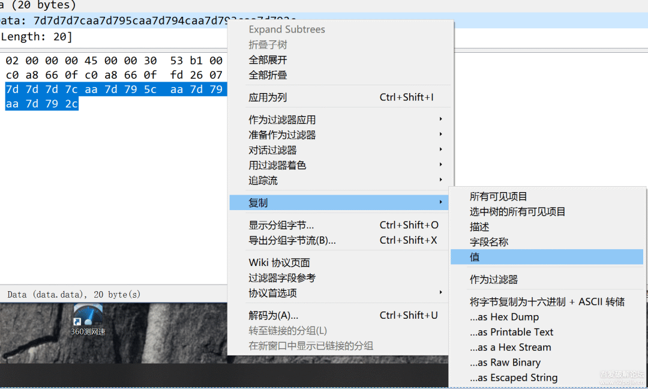Image resolution: width=648 pixels, height=389 pixels.
Task: Copy bytes ...as Escaped String
Action: [x=547, y=378]
